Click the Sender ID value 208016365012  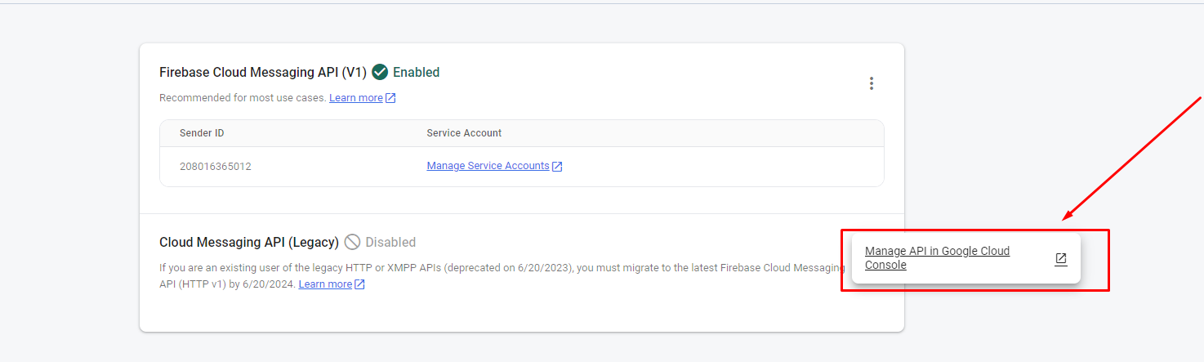pyautogui.click(x=216, y=166)
